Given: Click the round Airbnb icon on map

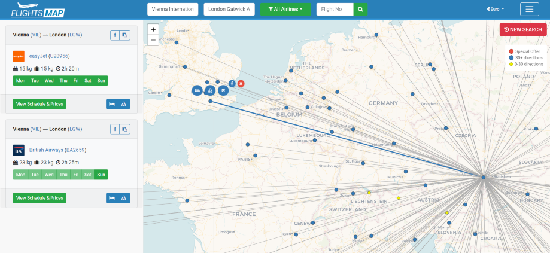Looking at the screenshot, I should (x=210, y=90).
